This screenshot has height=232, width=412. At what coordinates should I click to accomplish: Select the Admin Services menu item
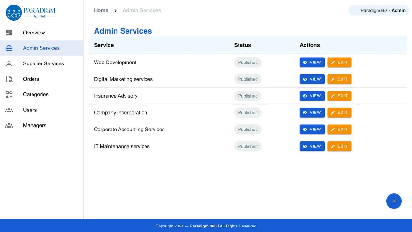coord(41,48)
